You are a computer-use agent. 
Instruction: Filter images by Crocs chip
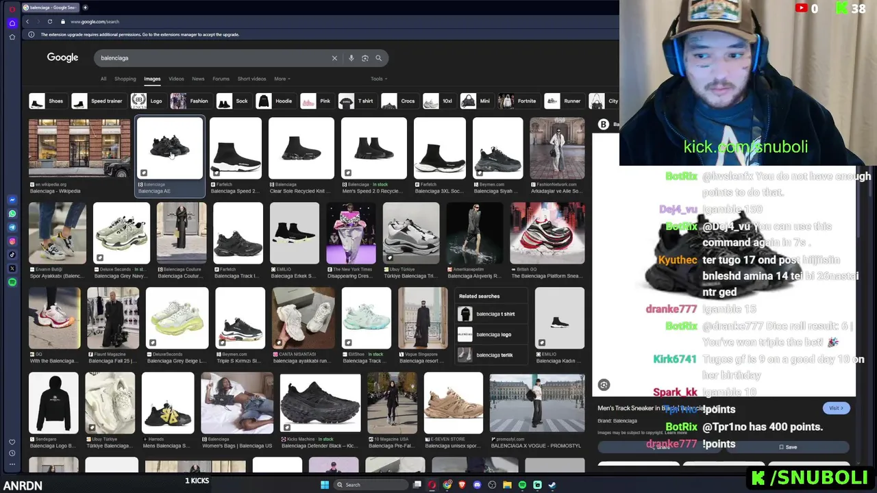[399, 101]
